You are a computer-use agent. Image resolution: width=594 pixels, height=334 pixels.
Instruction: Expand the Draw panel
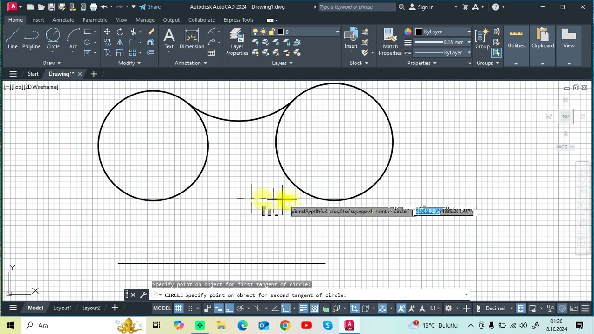pos(52,63)
